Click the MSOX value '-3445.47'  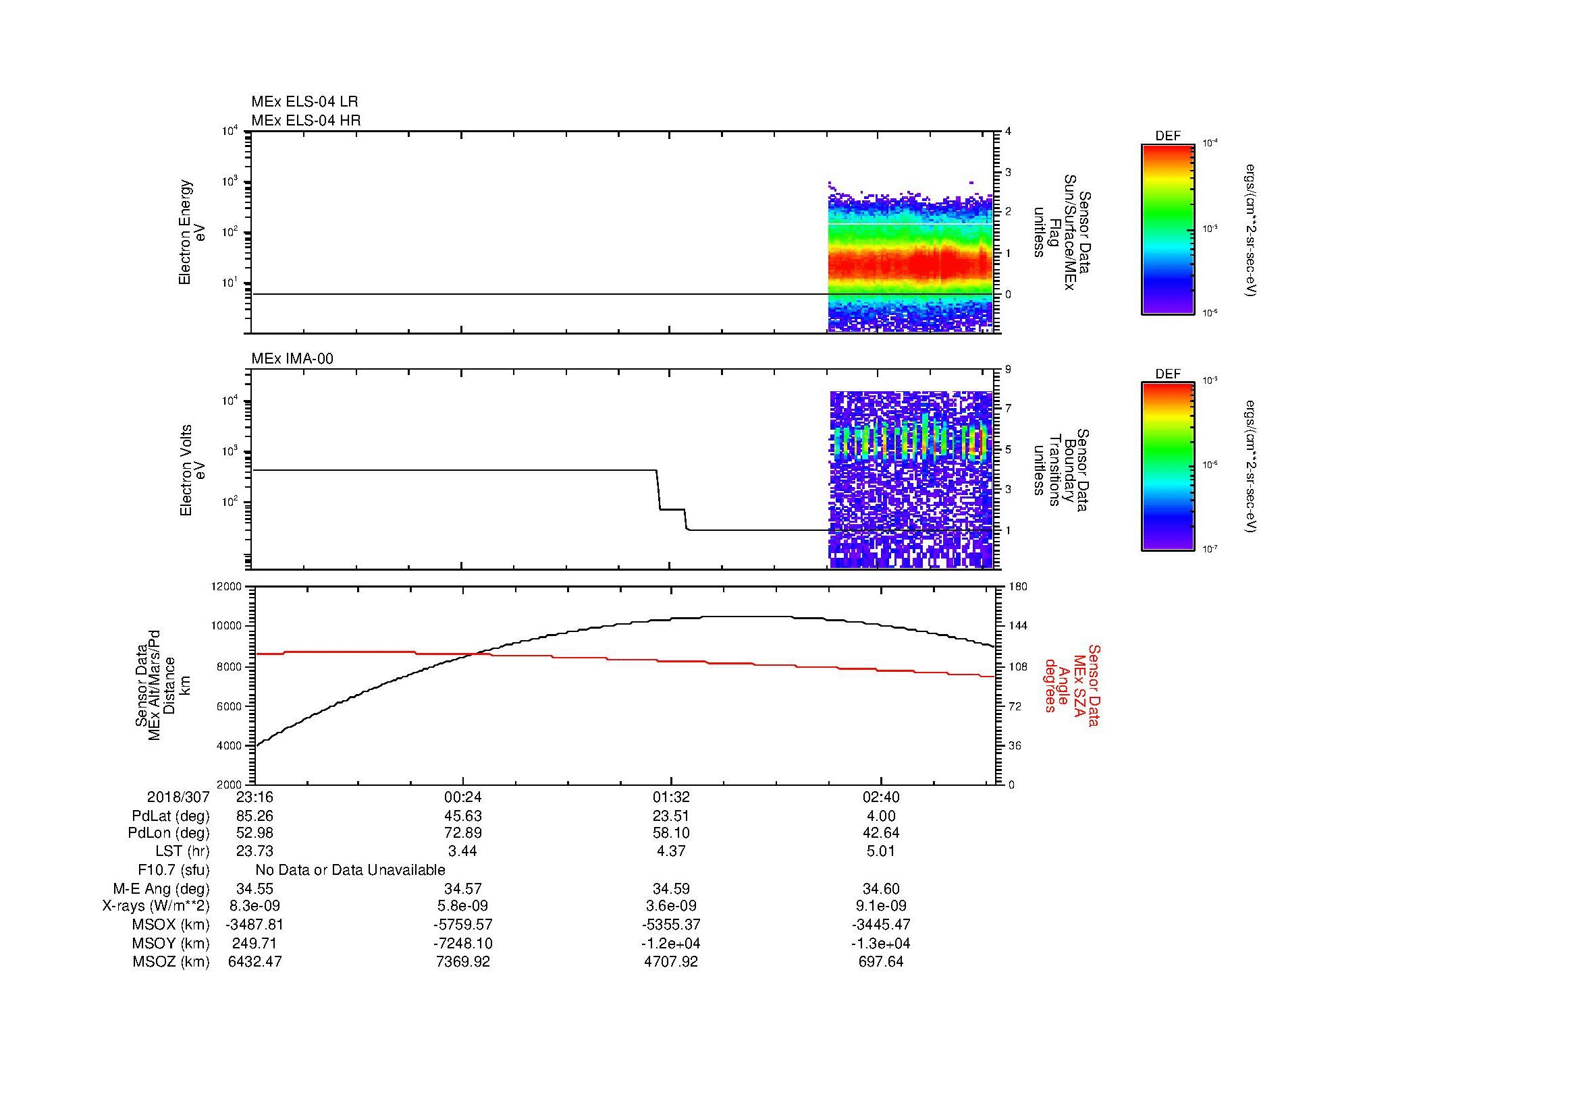click(881, 925)
